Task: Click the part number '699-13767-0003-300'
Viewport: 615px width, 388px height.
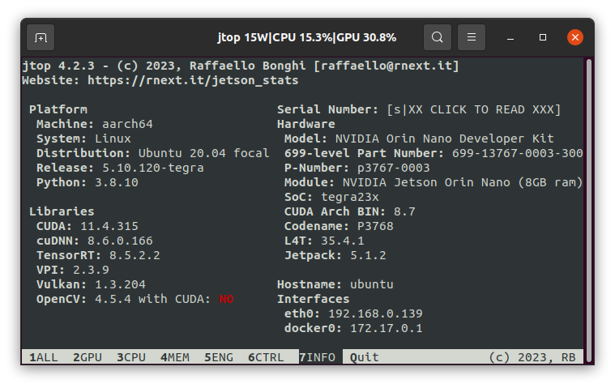Action: 517,153
